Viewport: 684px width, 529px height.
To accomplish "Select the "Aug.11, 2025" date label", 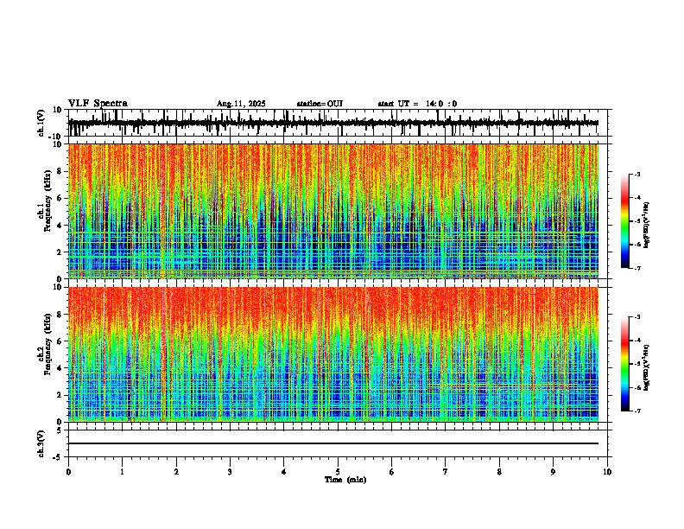I will click(241, 104).
